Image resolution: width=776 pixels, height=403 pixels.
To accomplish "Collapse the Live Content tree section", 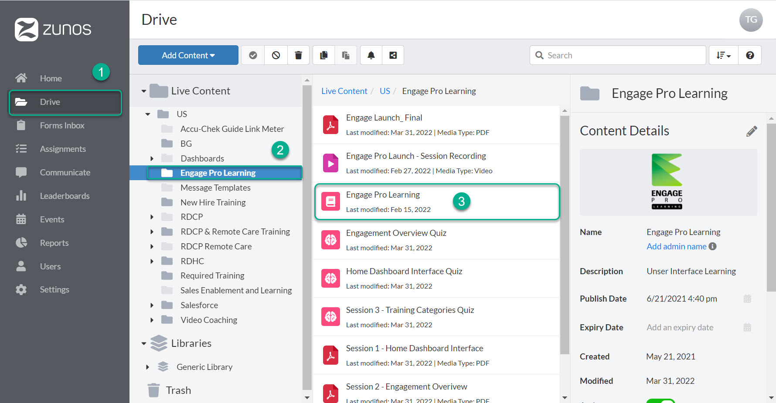I will tap(144, 91).
